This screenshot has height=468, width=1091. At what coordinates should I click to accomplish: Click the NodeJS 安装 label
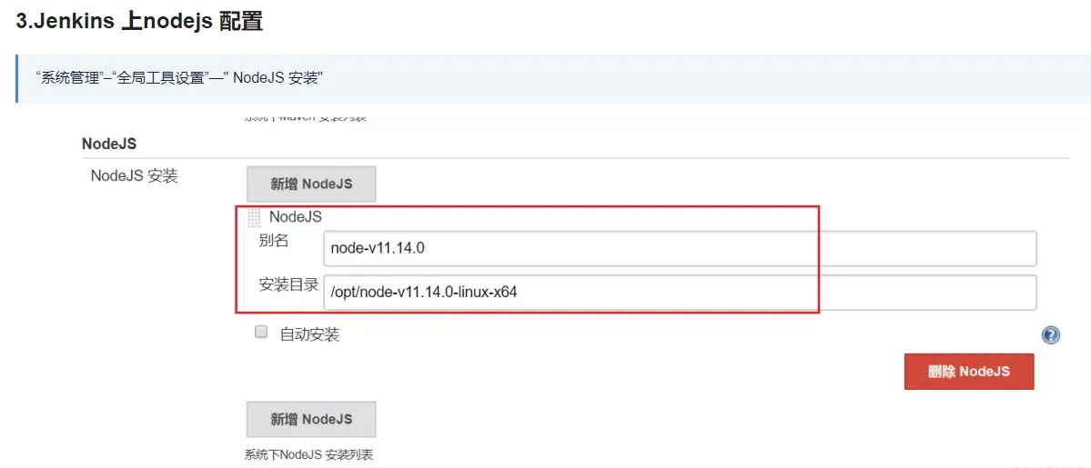click(135, 176)
